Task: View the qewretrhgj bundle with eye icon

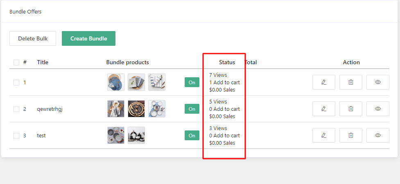Action: tap(377, 109)
